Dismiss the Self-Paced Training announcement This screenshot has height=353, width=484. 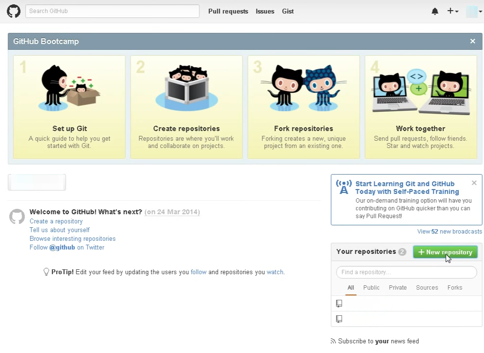(x=474, y=183)
